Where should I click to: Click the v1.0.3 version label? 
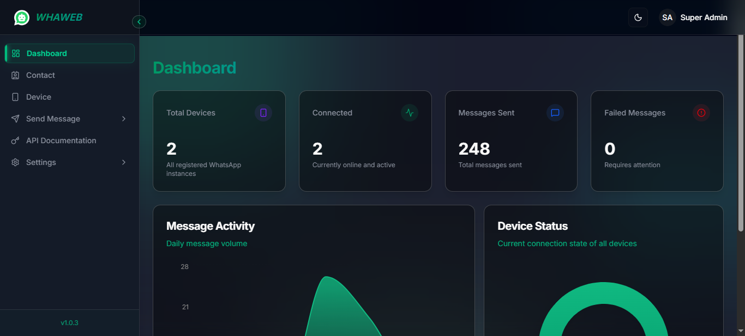(x=69, y=322)
